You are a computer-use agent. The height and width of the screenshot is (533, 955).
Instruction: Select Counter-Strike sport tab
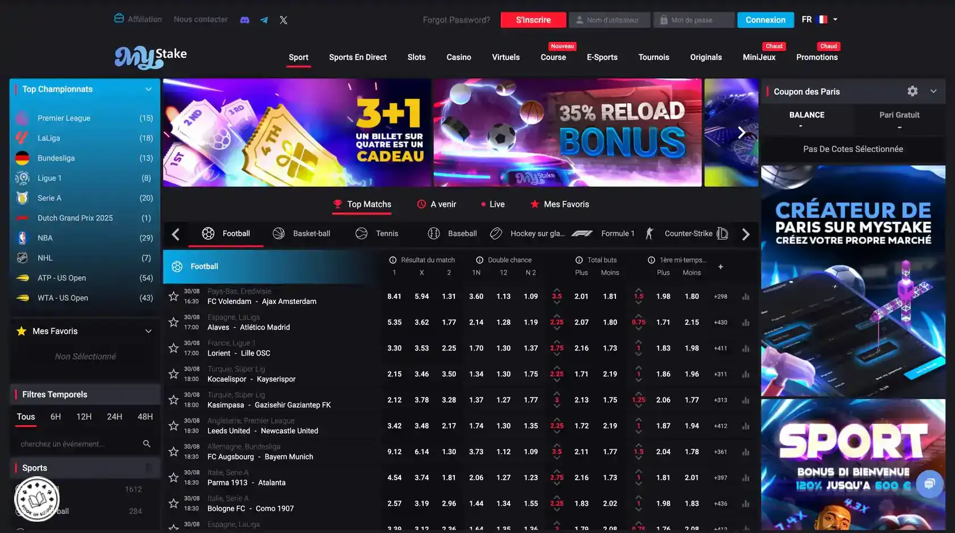[678, 234]
